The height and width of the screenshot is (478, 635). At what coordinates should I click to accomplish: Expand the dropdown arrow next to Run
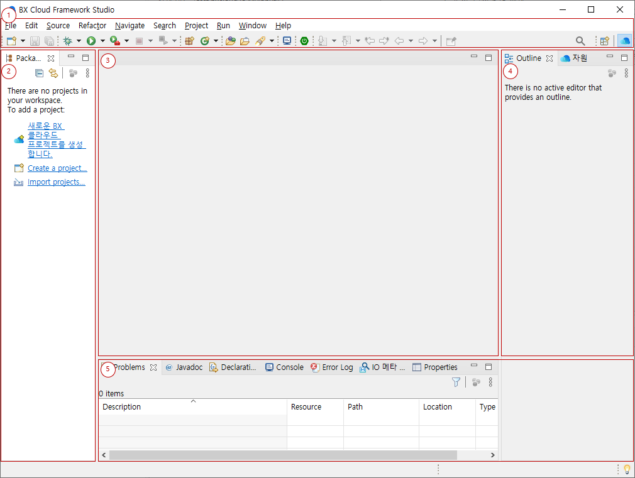click(x=102, y=41)
